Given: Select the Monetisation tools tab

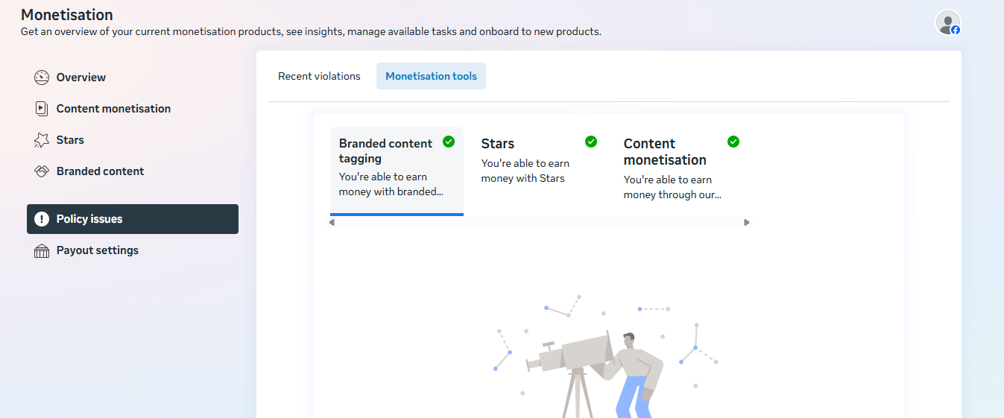Looking at the screenshot, I should click(431, 76).
